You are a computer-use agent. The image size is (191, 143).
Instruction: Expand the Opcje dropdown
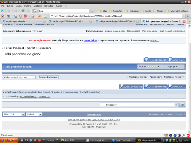click(173, 66)
